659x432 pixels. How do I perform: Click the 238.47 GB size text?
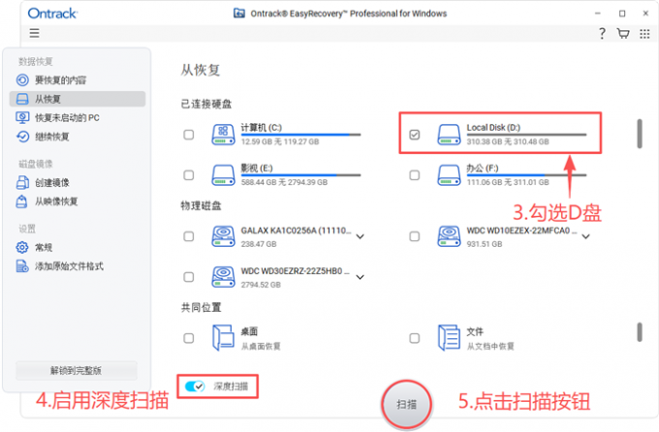pos(259,244)
